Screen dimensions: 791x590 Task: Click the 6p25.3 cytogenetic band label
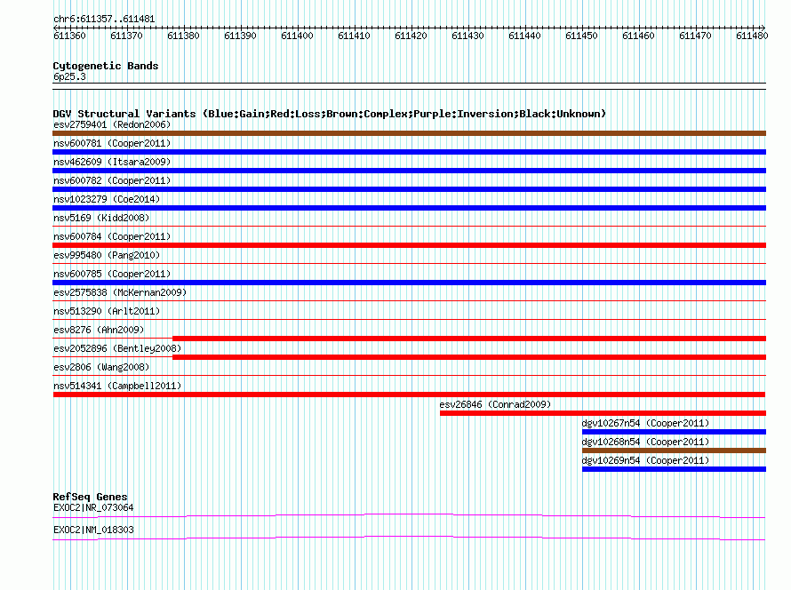point(69,76)
